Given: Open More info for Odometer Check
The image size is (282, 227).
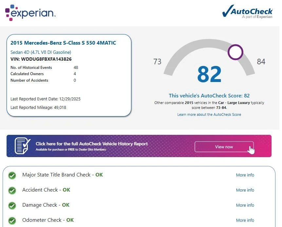Looking at the screenshot, I should coord(245,220).
